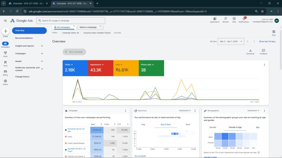
Task: Open scorecard chart three-dot menu
Action: 264,65
